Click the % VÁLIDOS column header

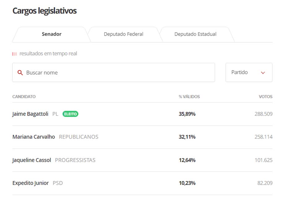(x=189, y=97)
